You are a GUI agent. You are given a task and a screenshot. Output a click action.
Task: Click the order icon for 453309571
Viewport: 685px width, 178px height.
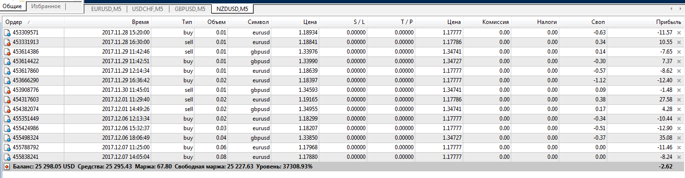click(x=7, y=33)
